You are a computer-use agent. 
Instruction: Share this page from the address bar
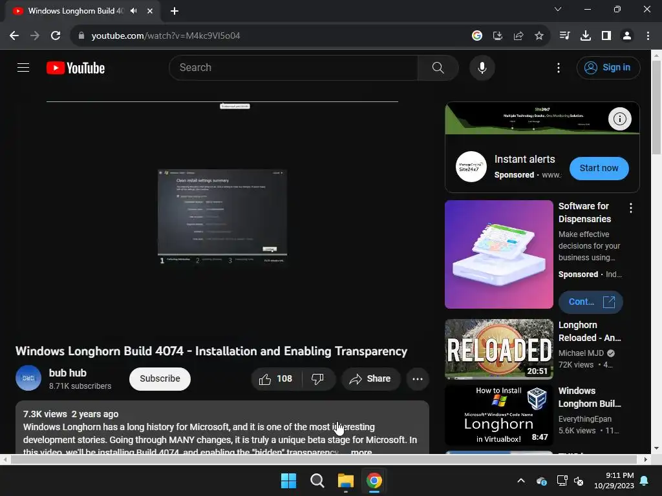coord(518,36)
